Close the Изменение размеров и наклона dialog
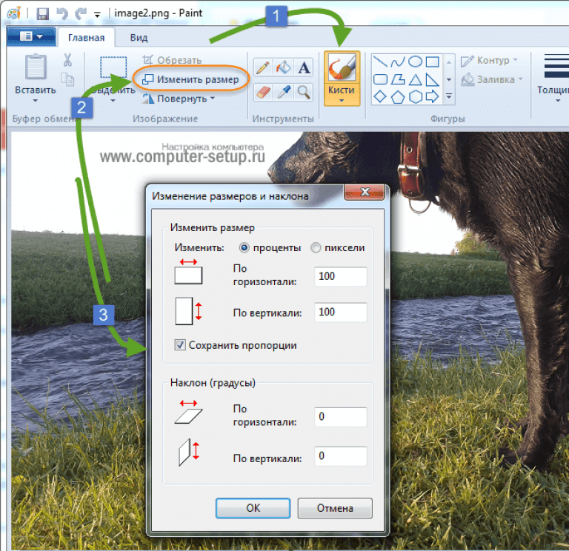 tap(364, 192)
